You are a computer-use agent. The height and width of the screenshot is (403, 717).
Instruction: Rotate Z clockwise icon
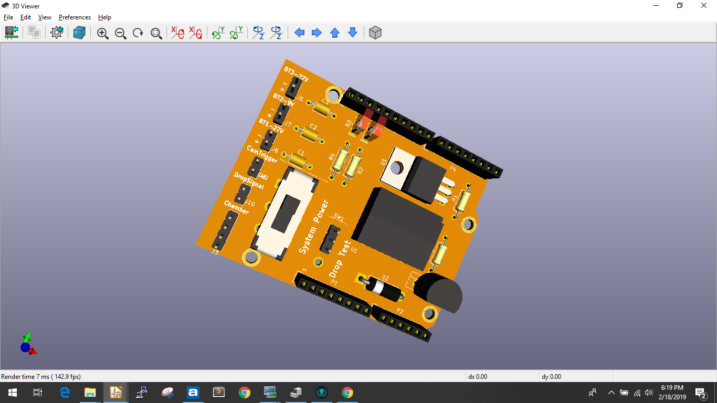259,33
